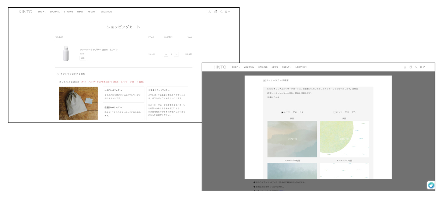The width and height of the screenshot is (442, 197).
Task: Choose the カスタムラッピング option box
Action: click(x=167, y=103)
